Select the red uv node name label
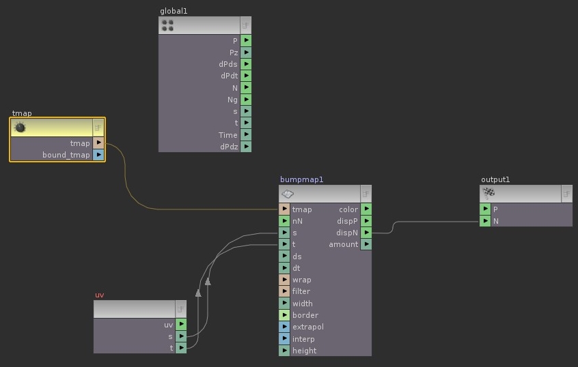The width and height of the screenshot is (578, 367). point(100,295)
